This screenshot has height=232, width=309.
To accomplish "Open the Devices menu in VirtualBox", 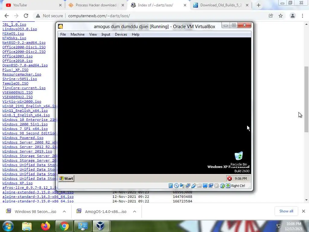I will point(121,34).
